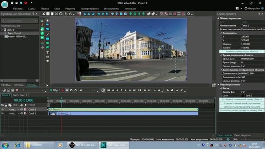
Task: Click the playhead marker on timeline ruler
Action: pos(61,101)
